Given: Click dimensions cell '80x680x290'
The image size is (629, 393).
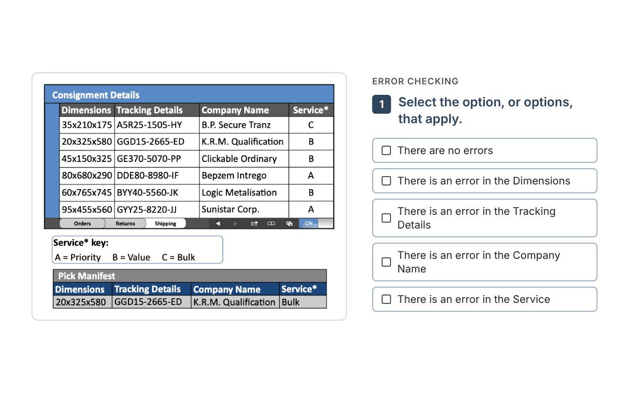Looking at the screenshot, I should 87,176.
